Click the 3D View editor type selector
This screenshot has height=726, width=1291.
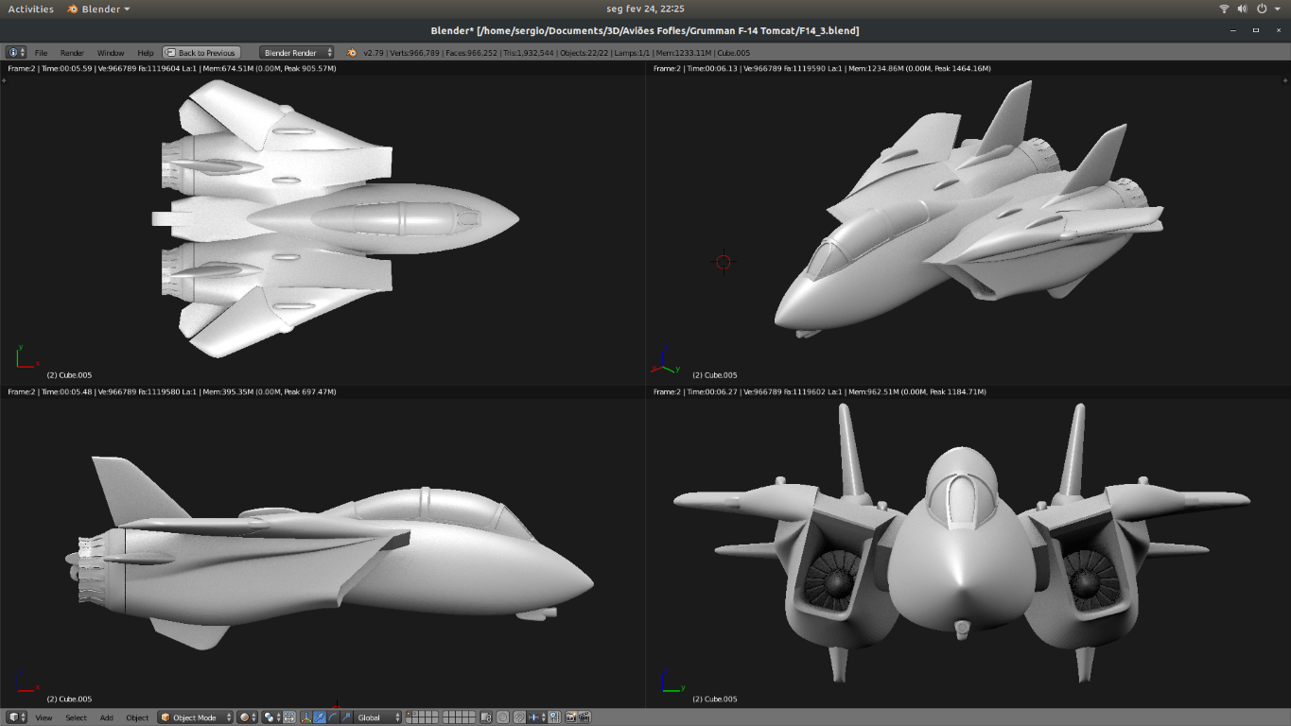point(16,717)
